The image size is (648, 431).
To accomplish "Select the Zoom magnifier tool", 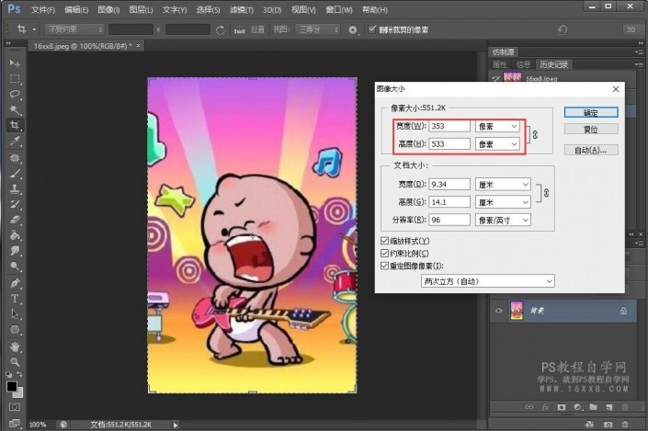I will 16,362.
